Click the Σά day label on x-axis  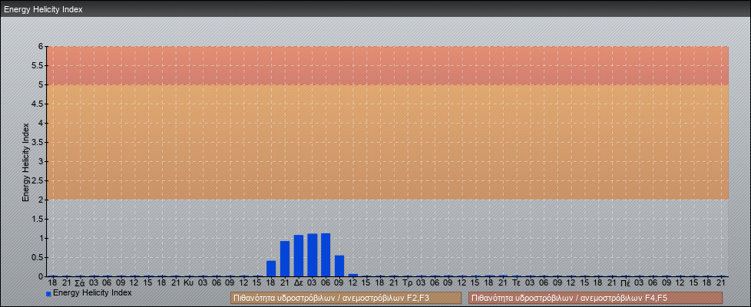pyautogui.click(x=79, y=282)
